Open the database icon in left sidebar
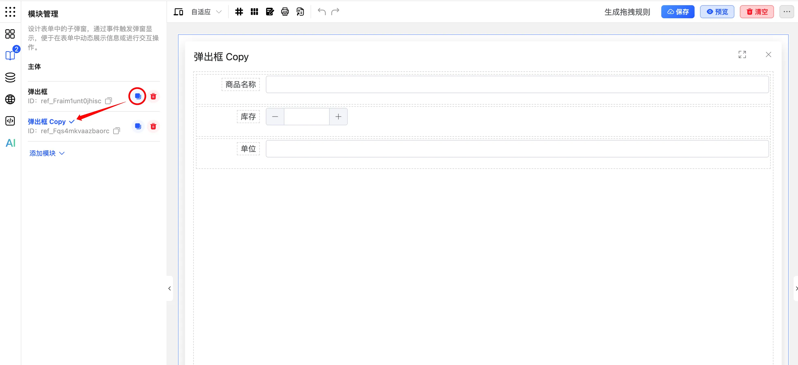The width and height of the screenshot is (798, 365). tap(10, 77)
